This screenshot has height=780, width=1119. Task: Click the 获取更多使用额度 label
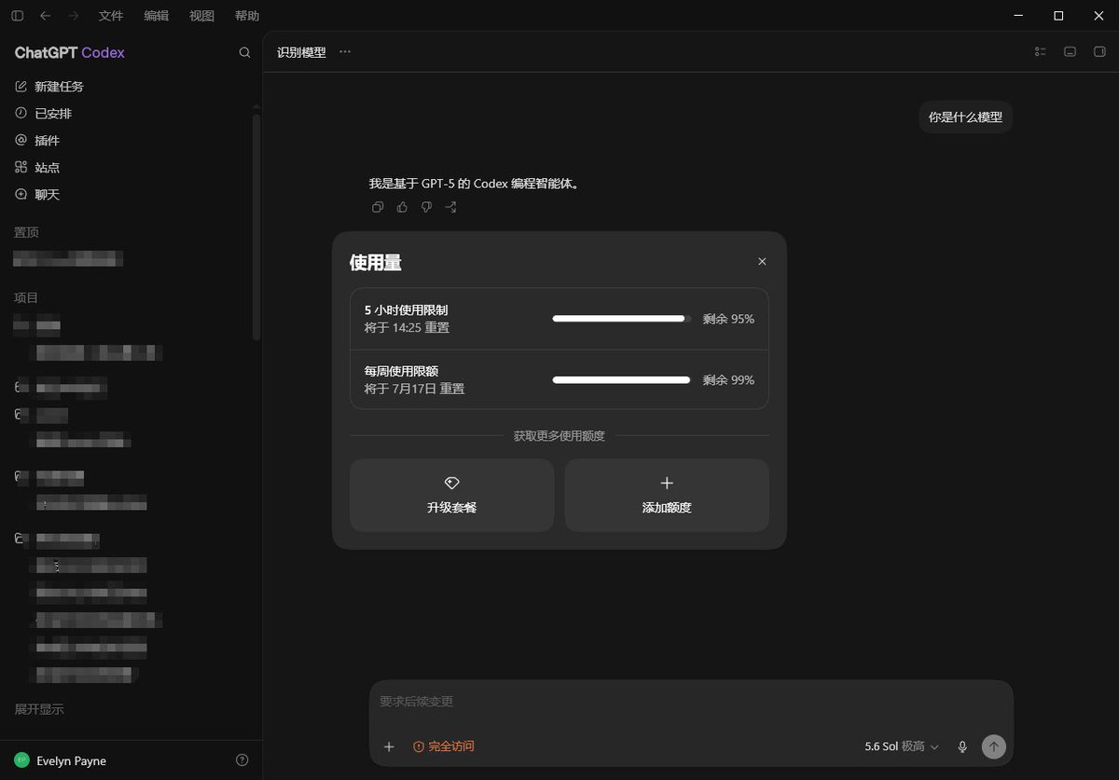[x=559, y=435]
